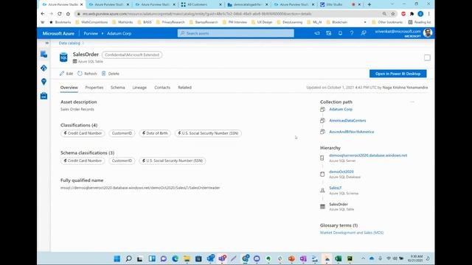Expand the left navigation with the double chevron
Image resolution: width=472 pixels, height=265 pixels.
click(x=47, y=43)
